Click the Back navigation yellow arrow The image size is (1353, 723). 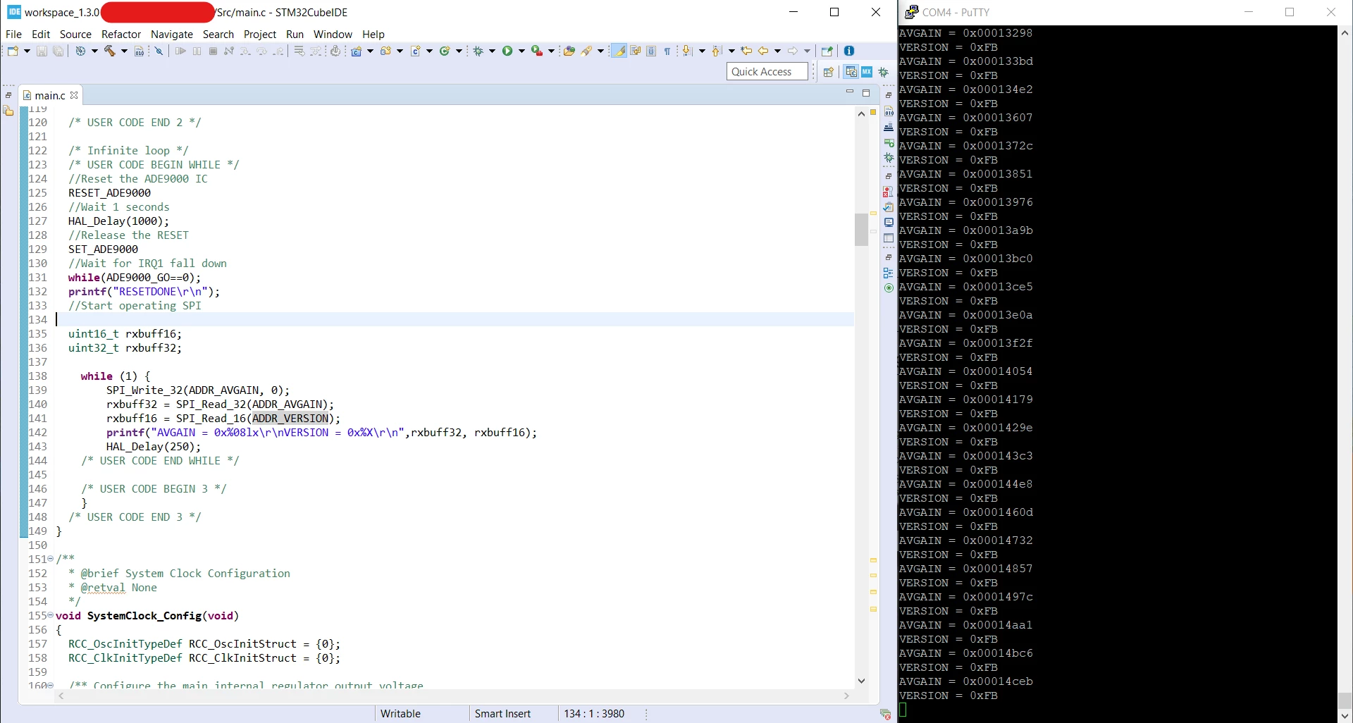coord(763,51)
